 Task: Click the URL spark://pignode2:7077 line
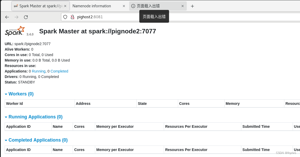(x=28, y=44)
